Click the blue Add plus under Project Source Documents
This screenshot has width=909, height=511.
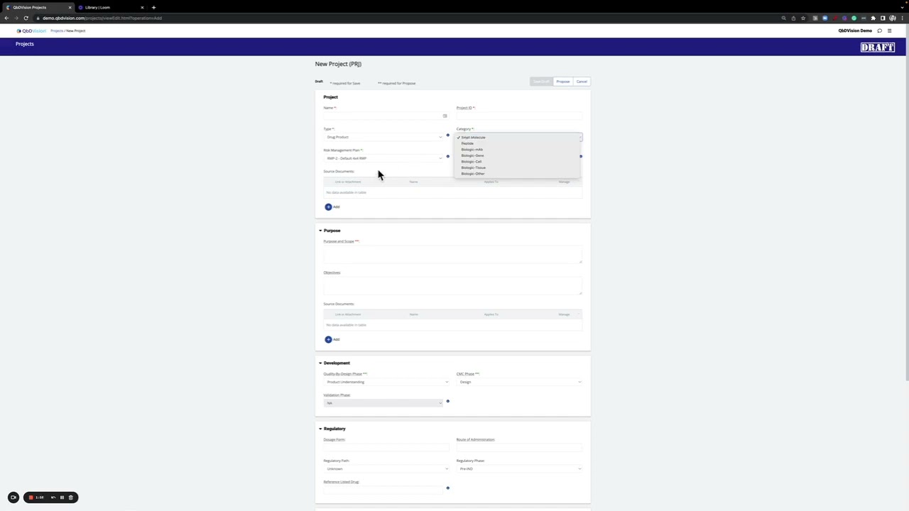(328, 207)
